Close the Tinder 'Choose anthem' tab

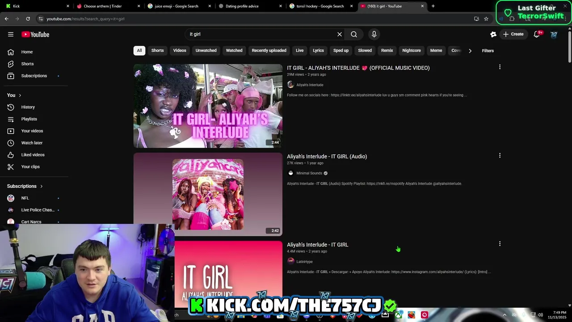[x=139, y=6]
